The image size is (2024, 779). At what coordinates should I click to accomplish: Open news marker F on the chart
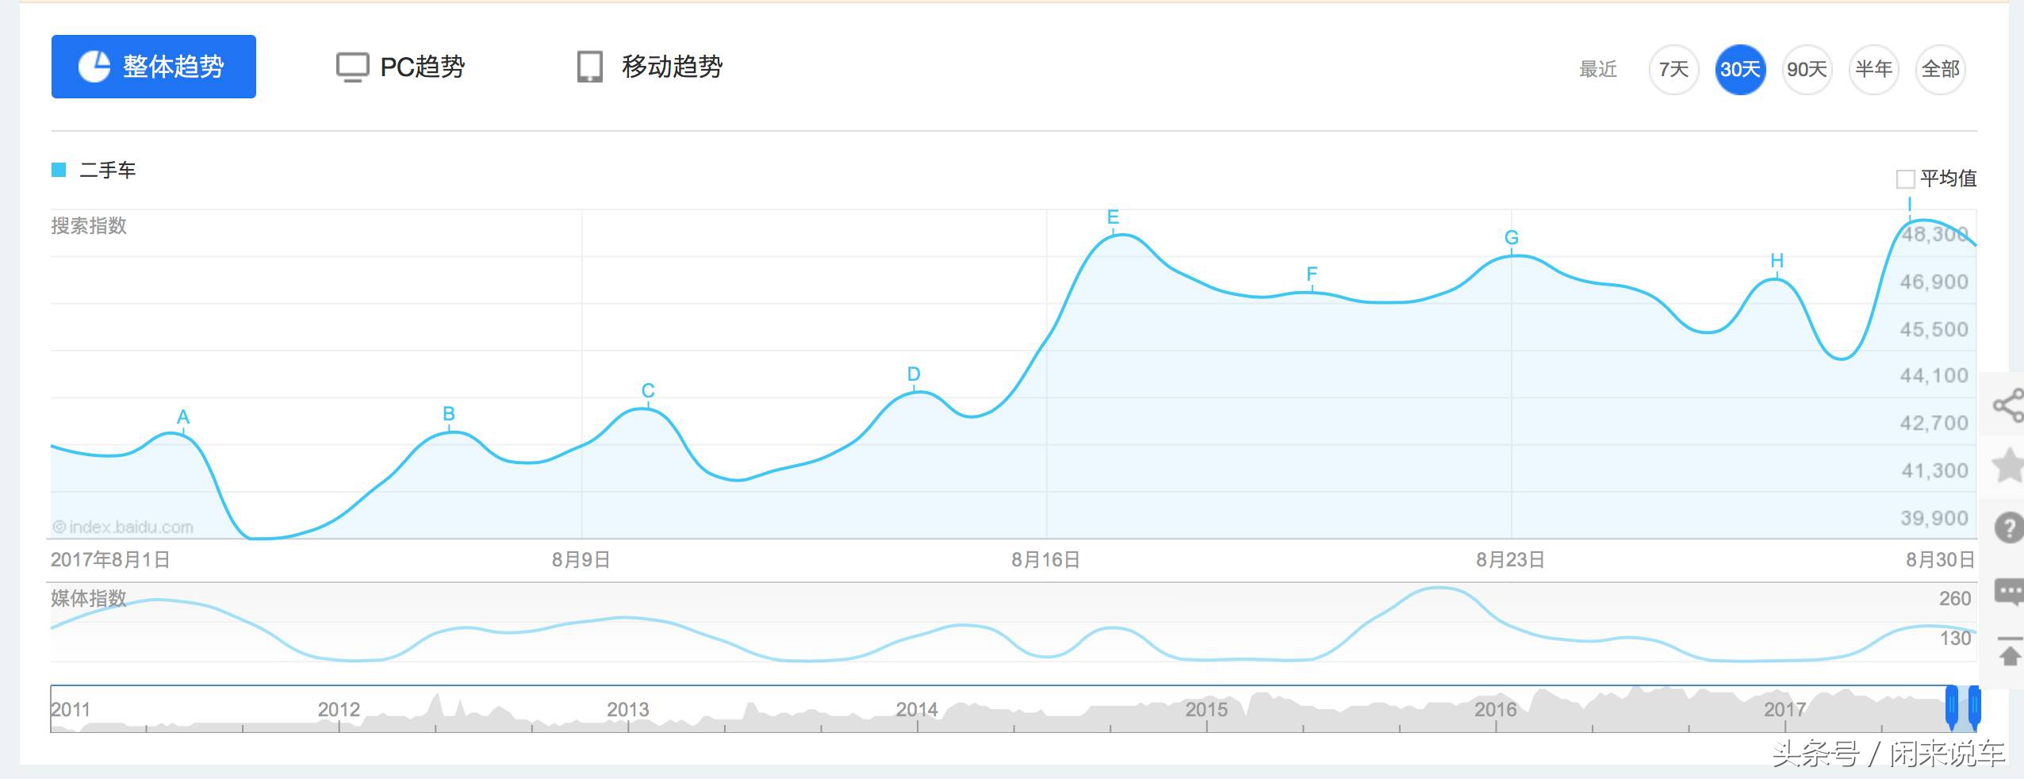1312,274
